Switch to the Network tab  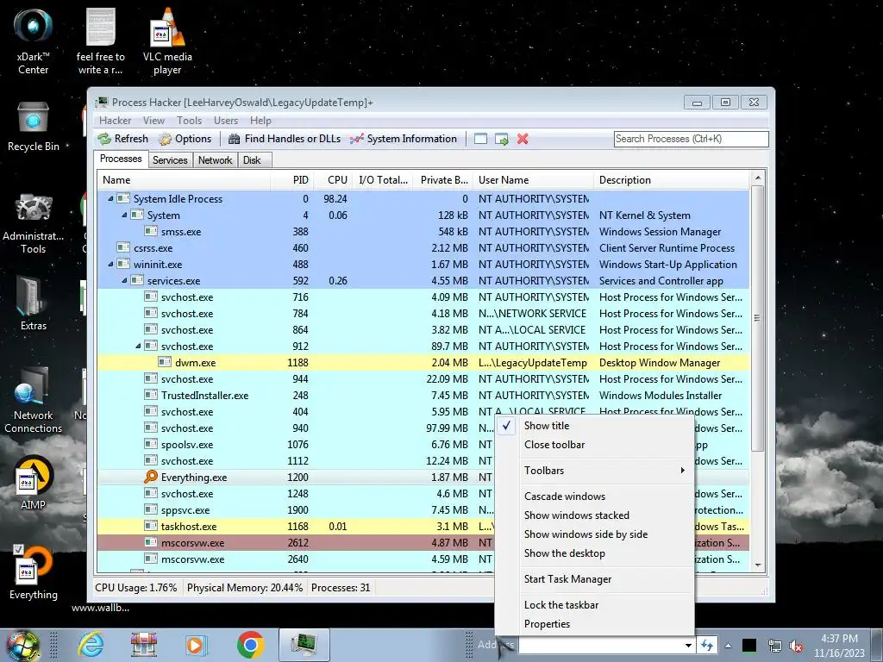coord(215,160)
